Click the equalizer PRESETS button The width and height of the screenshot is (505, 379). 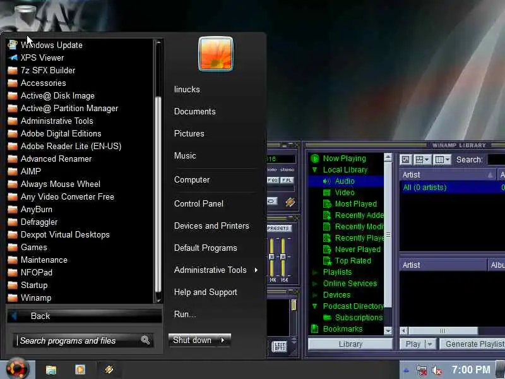coord(279,228)
